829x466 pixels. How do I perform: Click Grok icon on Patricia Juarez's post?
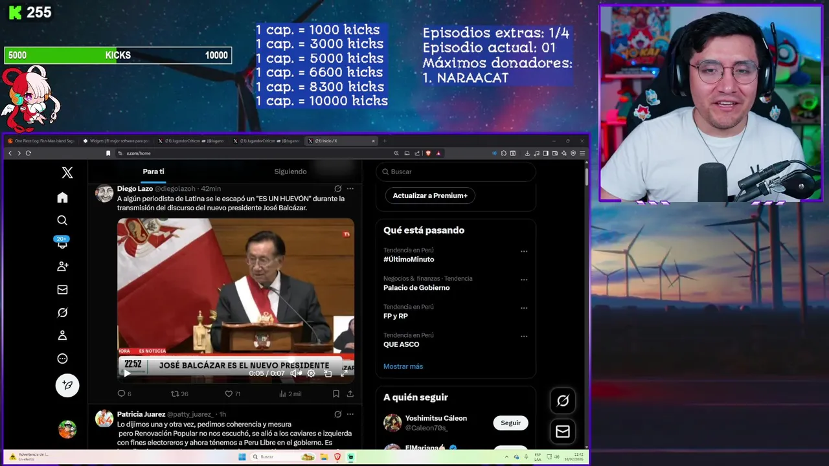pos(337,414)
